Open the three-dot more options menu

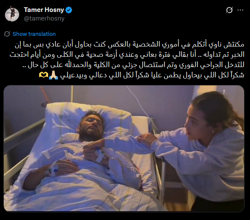pos(240,10)
